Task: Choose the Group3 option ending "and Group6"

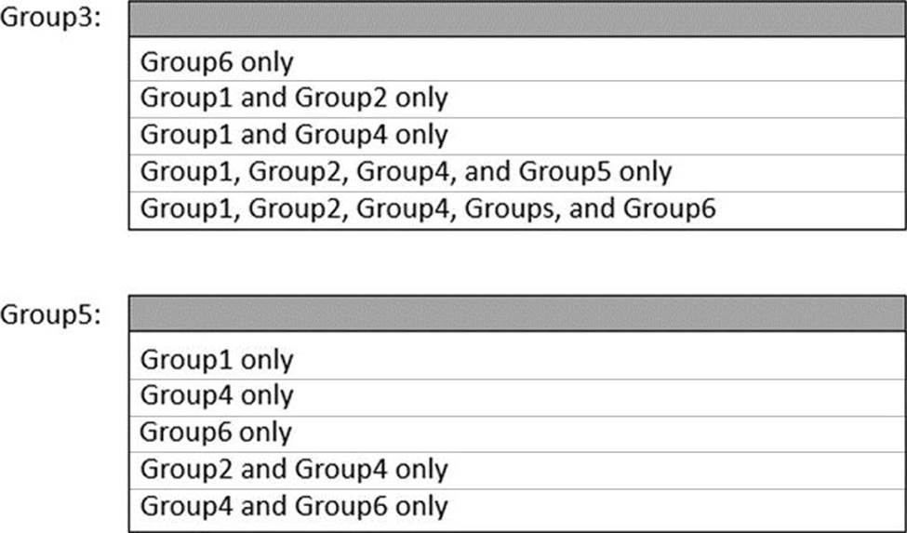Action: point(428,209)
